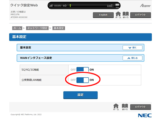Click the ATERM-XXXXXX device ID text
Screen dimensions: 161x131
[19, 17]
